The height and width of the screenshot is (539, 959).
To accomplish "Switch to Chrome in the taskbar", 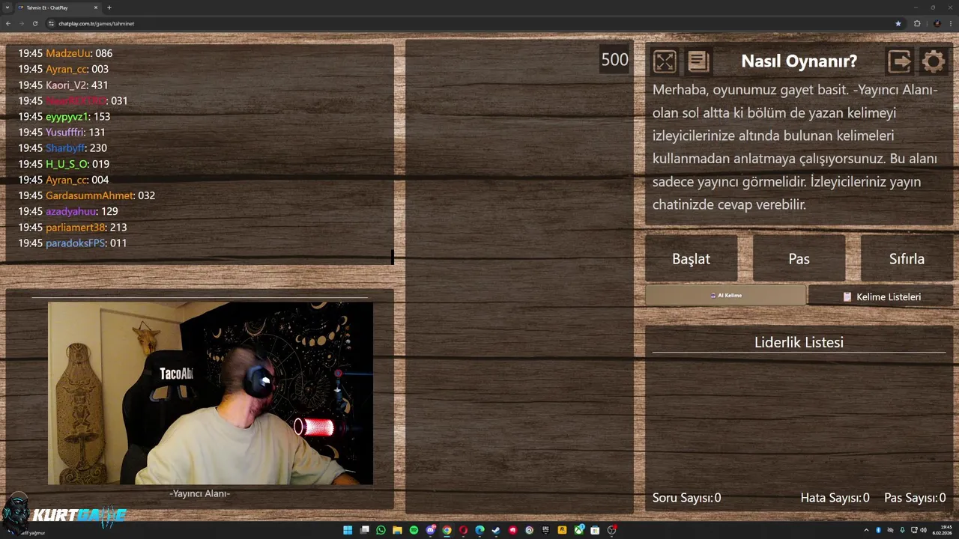I will 447,530.
